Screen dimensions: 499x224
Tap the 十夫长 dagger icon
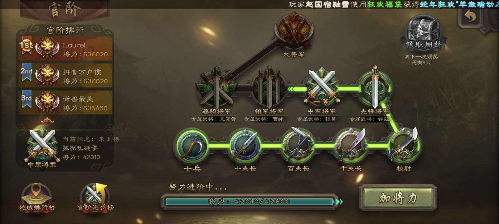245,146
